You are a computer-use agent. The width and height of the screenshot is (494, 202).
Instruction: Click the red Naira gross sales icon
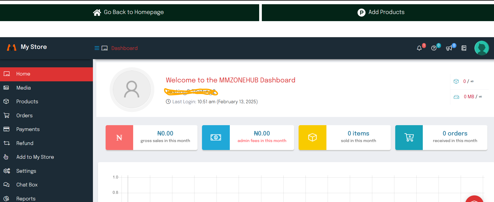(119, 138)
